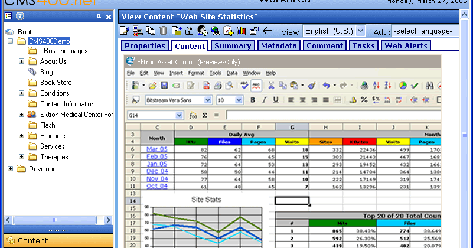Expand the About Us folder
473x248 pixels.
coord(21,61)
